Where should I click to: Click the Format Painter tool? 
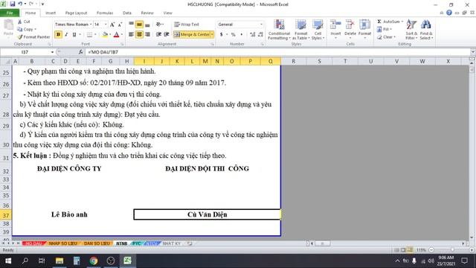coord(33,36)
